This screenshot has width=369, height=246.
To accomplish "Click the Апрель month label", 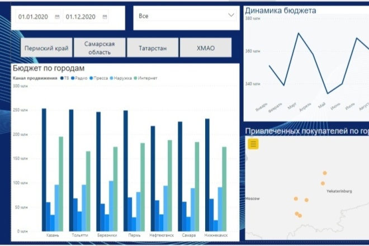I will (305, 107).
